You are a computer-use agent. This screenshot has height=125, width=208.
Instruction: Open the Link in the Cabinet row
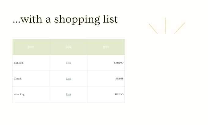tap(69, 63)
